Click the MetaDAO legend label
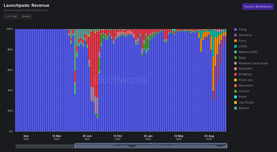 coord(245,69)
